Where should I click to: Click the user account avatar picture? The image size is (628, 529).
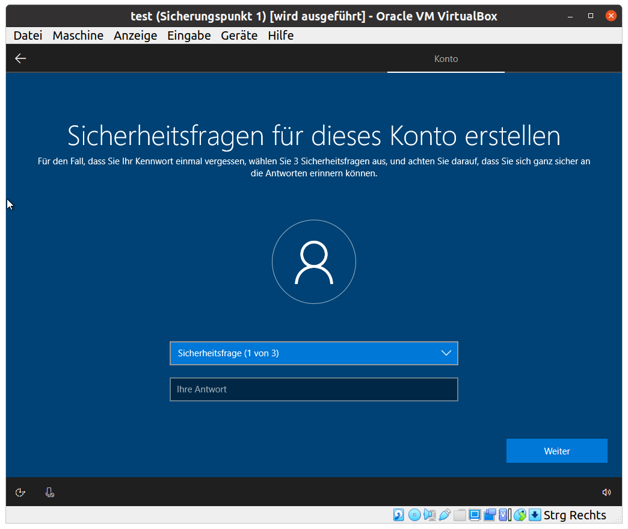pyautogui.click(x=314, y=262)
